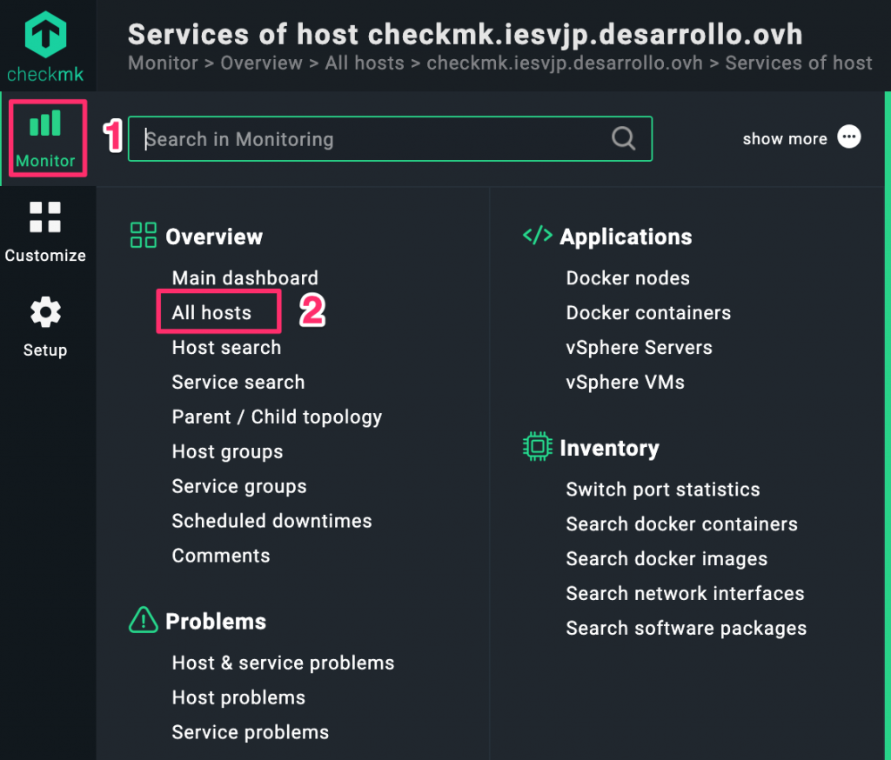Viewport: 891px width, 760px height.
Task: Click the Problems warning triangle icon
Action: [143, 620]
